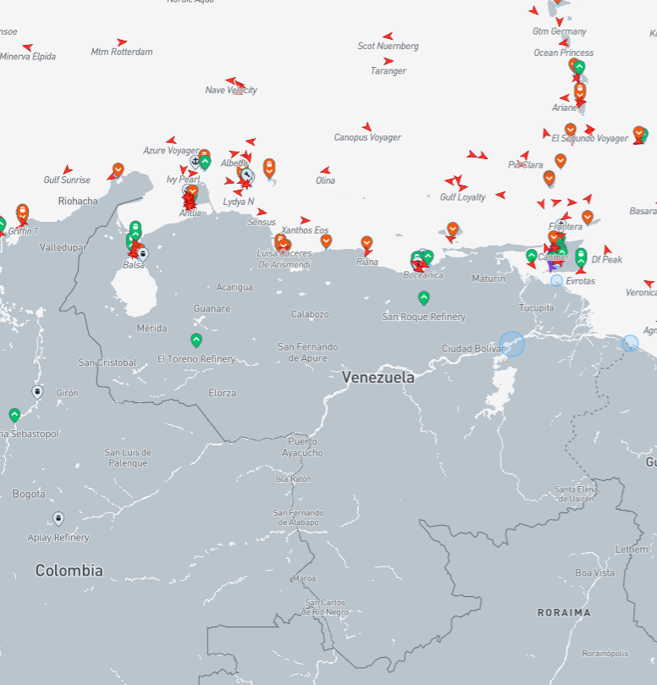Click the 'Puerto Ayacucho' city label
The width and height of the screenshot is (657, 685).
pyautogui.click(x=302, y=447)
